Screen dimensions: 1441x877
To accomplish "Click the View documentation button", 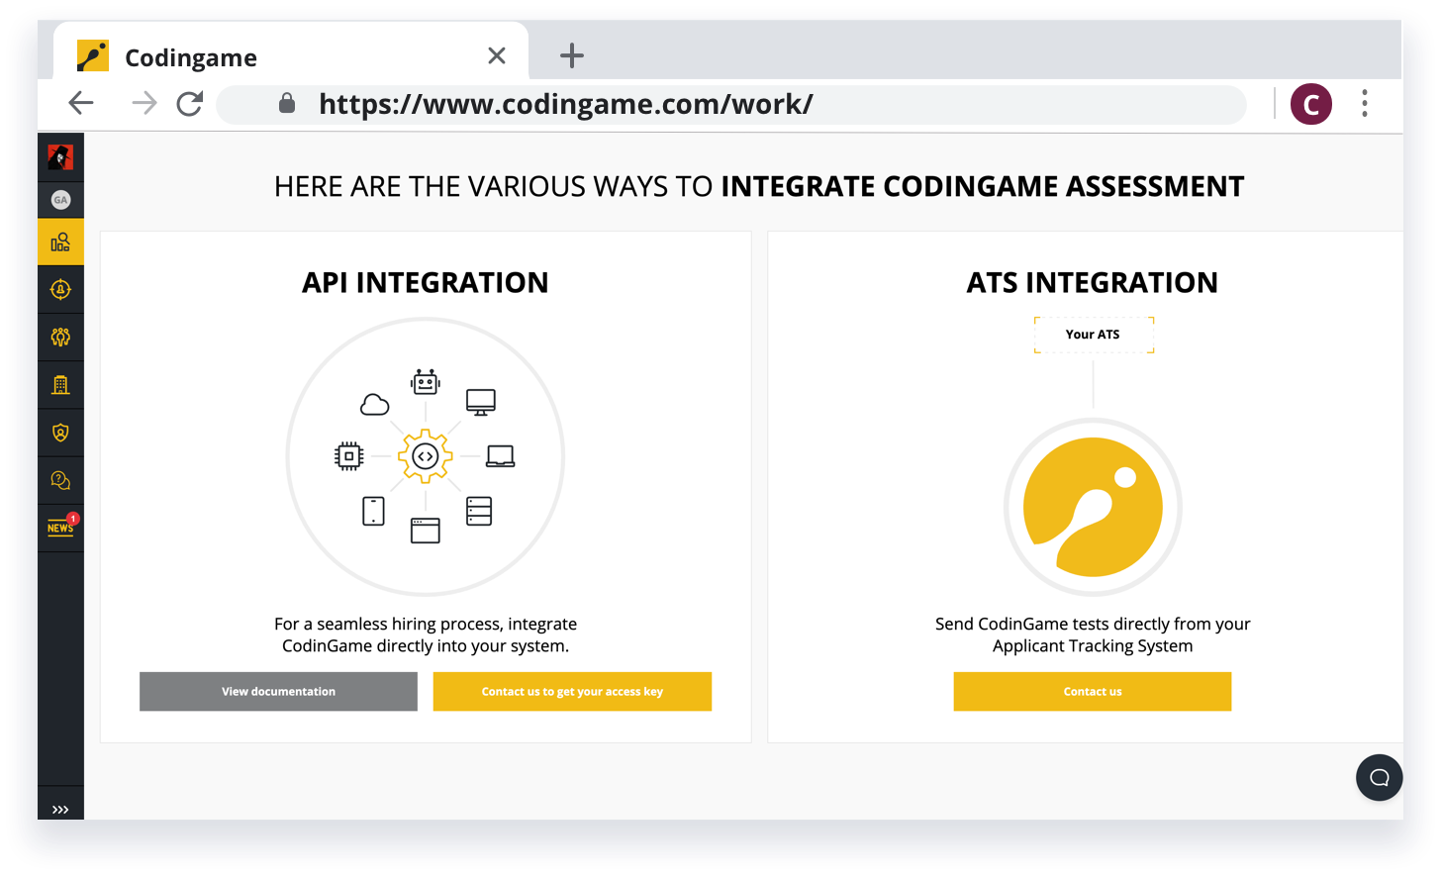I will click(278, 691).
